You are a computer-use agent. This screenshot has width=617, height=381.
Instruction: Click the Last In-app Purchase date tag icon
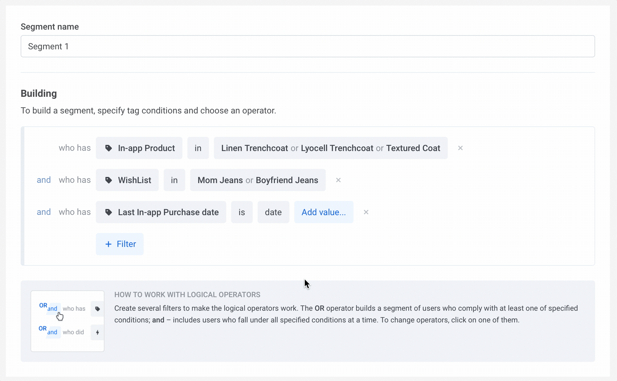pos(108,212)
